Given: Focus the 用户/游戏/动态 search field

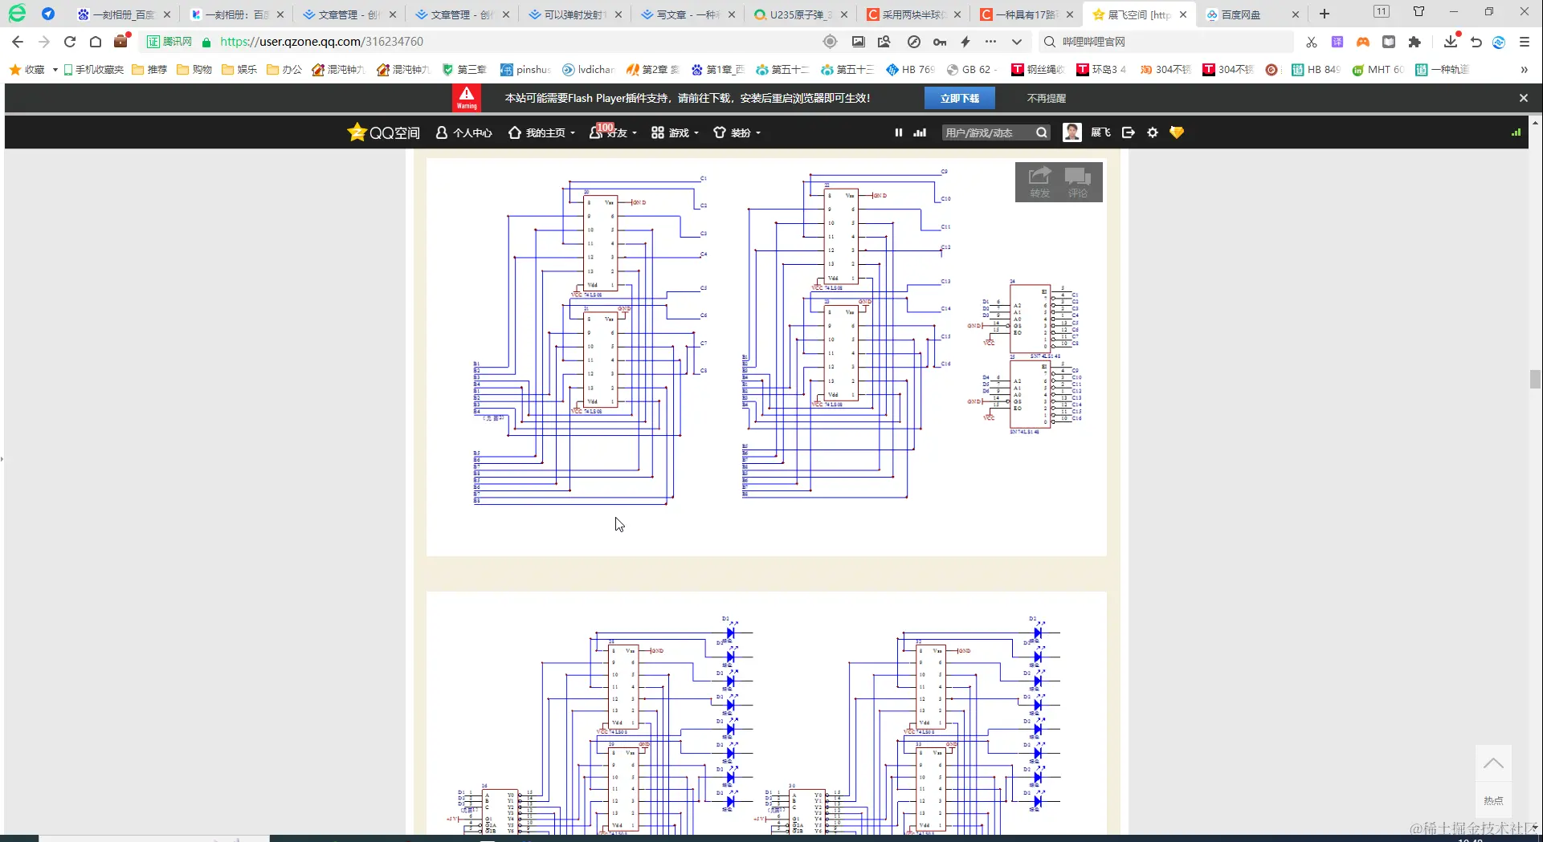Looking at the screenshot, I should pyautogui.click(x=988, y=132).
